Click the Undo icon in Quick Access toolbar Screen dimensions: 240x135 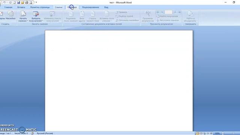(x=4, y=3)
